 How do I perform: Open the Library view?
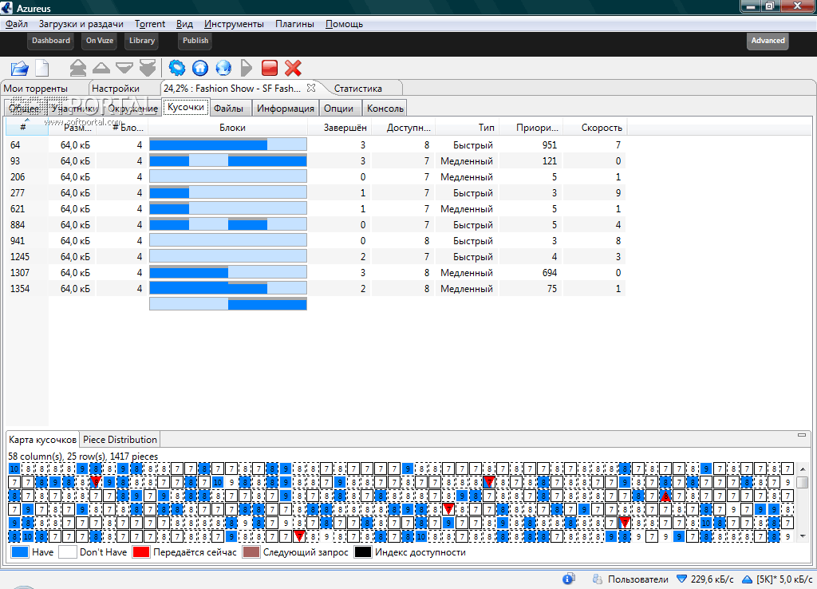tap(142, 41)
